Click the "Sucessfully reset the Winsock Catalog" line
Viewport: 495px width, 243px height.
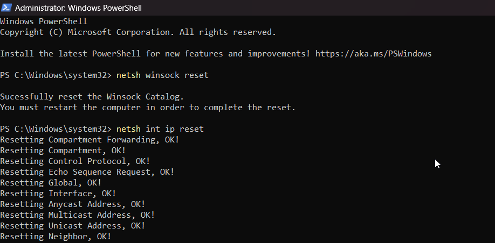click(x=92, y=97)
